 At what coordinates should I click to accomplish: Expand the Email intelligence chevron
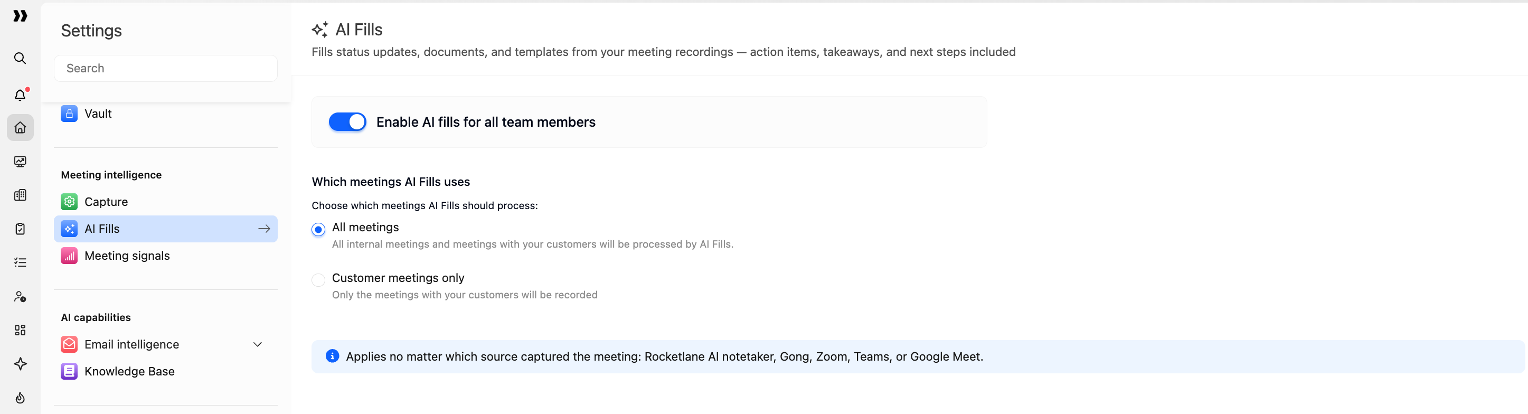coord(258,345)
